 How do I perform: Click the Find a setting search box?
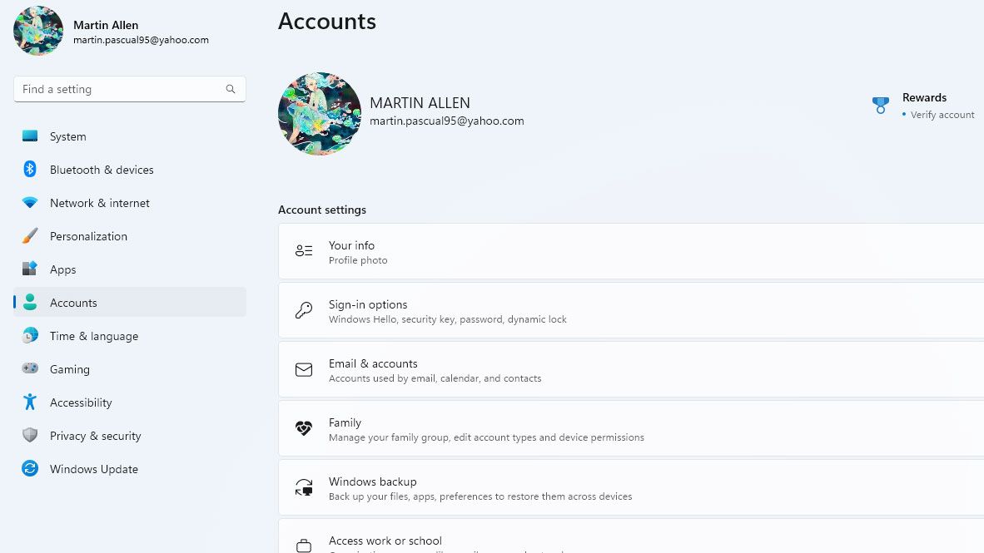click(121, 89)
